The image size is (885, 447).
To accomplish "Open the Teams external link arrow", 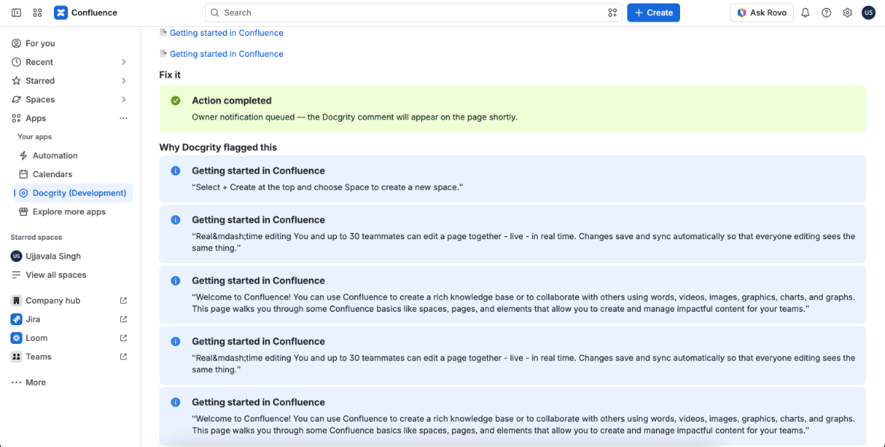I will 123,357.
